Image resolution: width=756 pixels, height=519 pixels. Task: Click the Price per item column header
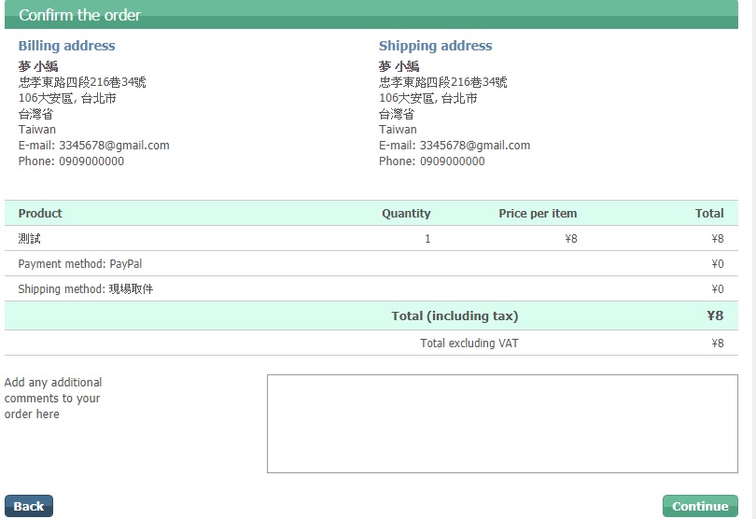(538, 214)
